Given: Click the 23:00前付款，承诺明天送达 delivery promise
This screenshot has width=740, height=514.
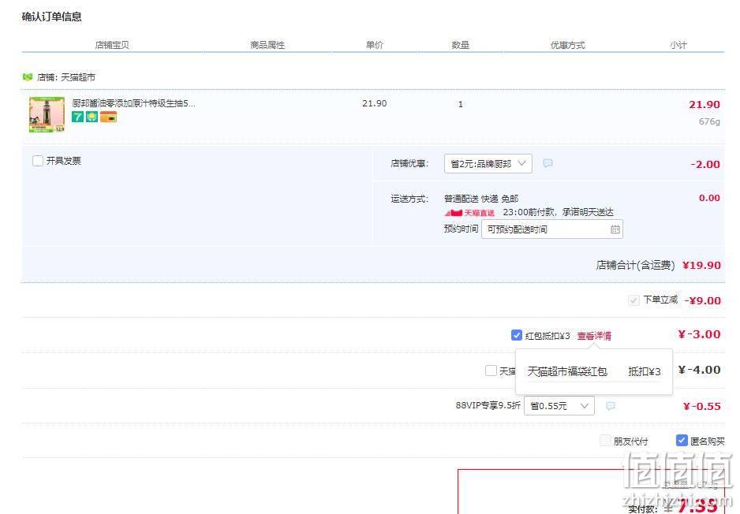Looking at the screenshot, I should pos(559,212).
